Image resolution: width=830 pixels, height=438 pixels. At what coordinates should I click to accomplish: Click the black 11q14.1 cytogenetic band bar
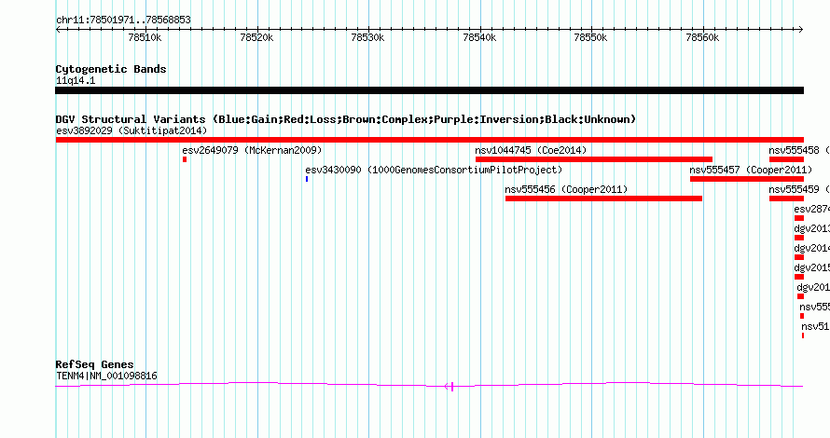(429, 90)
